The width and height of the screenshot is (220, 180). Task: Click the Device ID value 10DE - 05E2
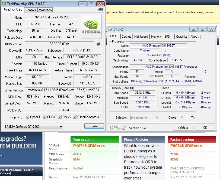[x=34, y=50]
